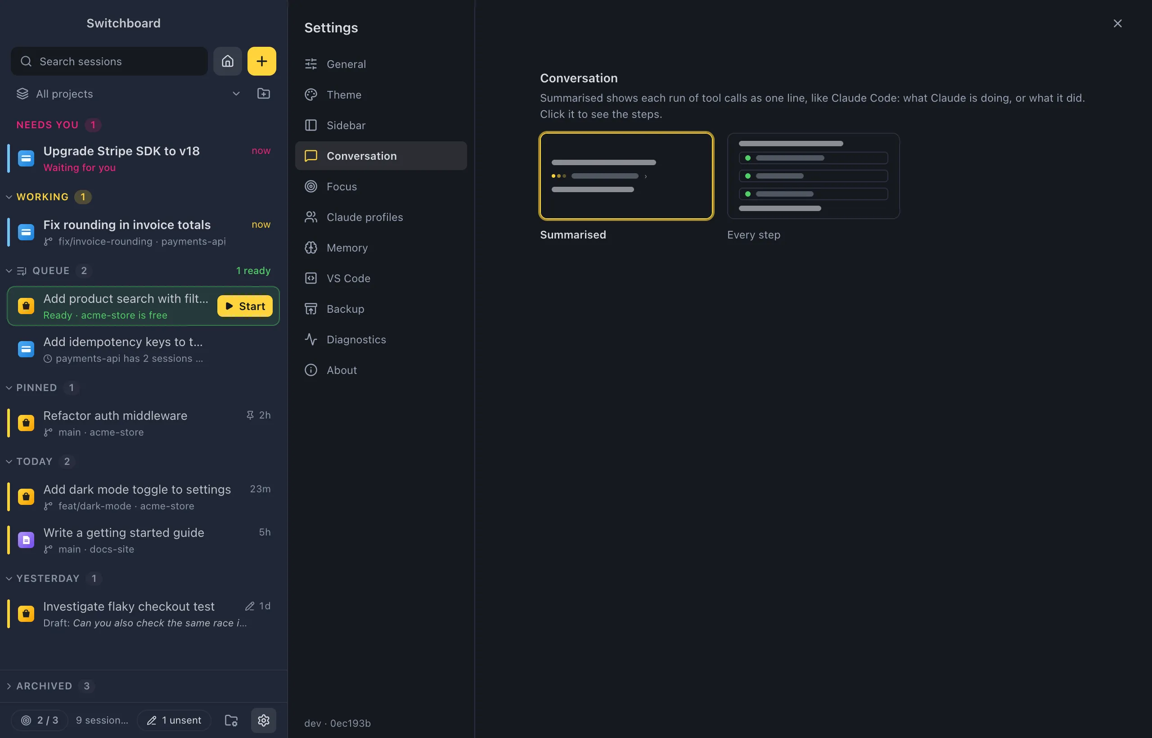Collapse the YESTERDAY section
The width and height of the screenshot is (1152, 738).
pos(9,578)
